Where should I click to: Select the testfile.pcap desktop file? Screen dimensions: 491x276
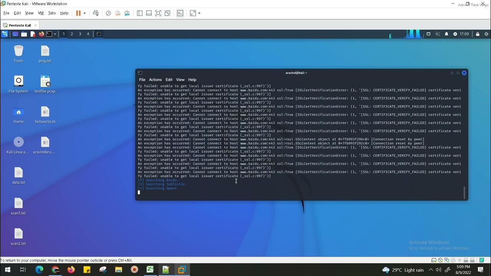click(x=45, y=84)
